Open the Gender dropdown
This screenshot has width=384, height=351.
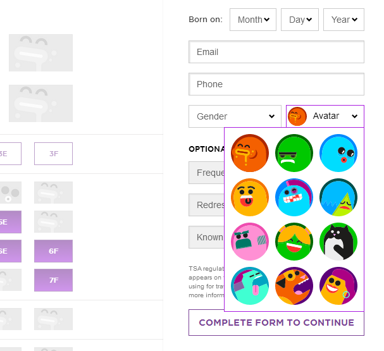(235, 116)
